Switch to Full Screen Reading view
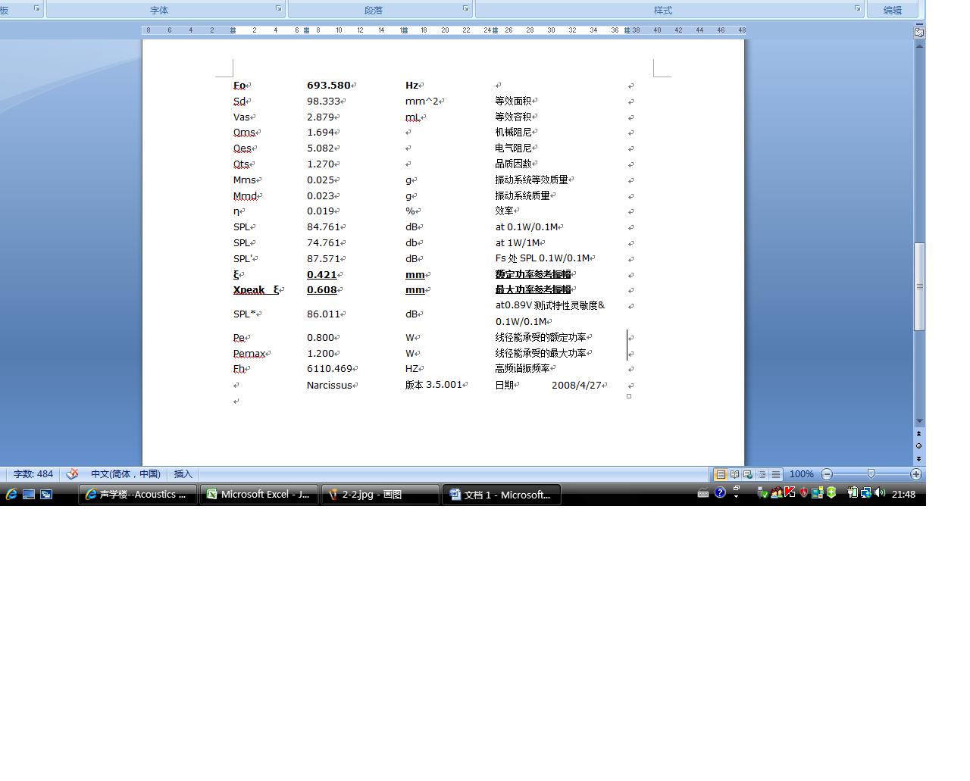This screenshot has width=970, height=781. pyautogui.click(x=734, y=474)
